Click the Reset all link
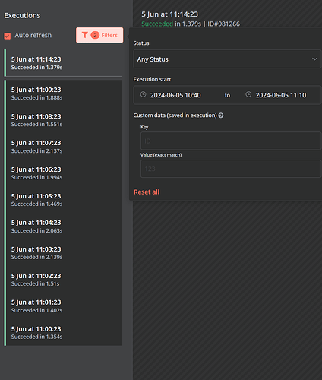Screen dimensions: 322x380 pyautogui.click(x=147, y=192)
